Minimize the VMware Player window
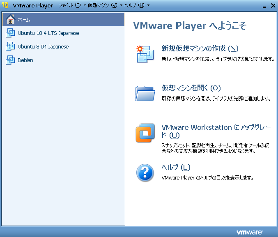 pyautogui.click(x=264, y=6)
